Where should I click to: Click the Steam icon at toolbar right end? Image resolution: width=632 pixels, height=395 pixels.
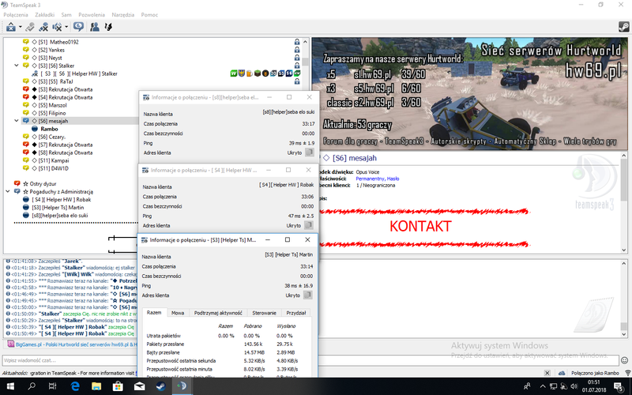624,27
